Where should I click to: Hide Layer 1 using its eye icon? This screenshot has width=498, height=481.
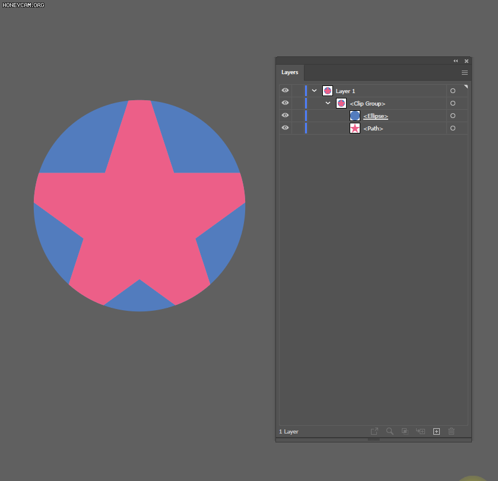point(285,90)
